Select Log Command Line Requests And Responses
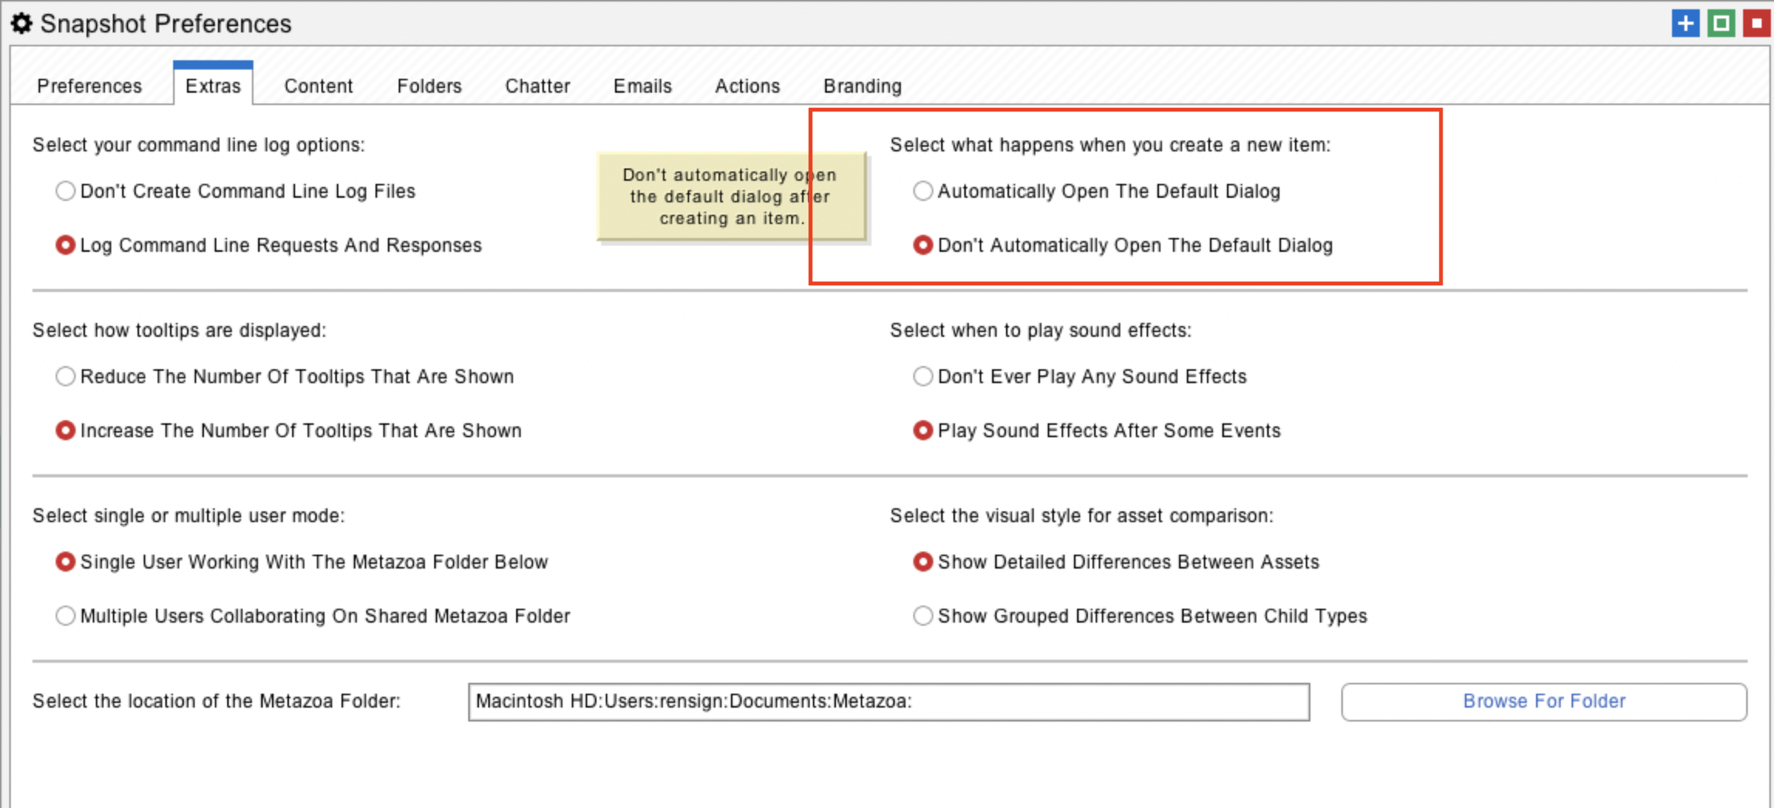This screenshot has height=808, width=1774. [66, 245]
